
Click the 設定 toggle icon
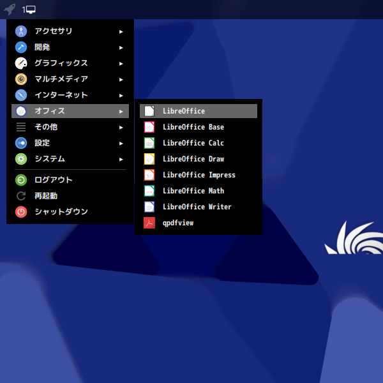coord(21,143)
